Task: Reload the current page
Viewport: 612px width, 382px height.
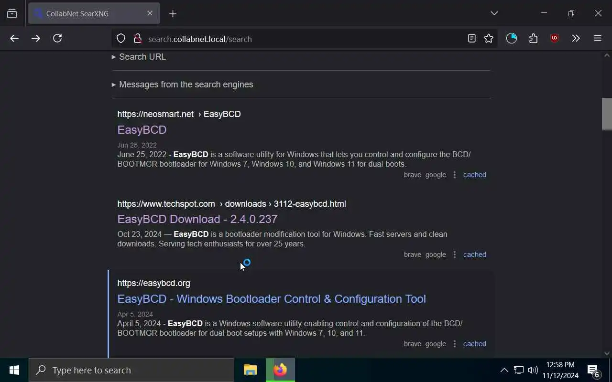Action: coord(57,39)
